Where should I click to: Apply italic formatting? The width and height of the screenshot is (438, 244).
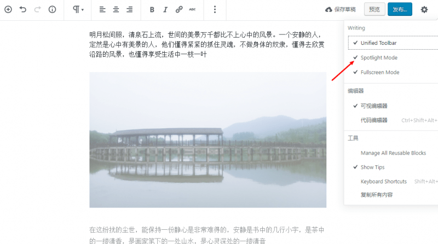pos(165,9)
